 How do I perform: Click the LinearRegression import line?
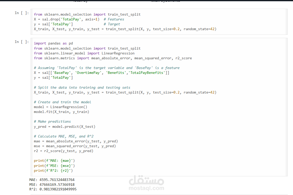tap(84, 53)
